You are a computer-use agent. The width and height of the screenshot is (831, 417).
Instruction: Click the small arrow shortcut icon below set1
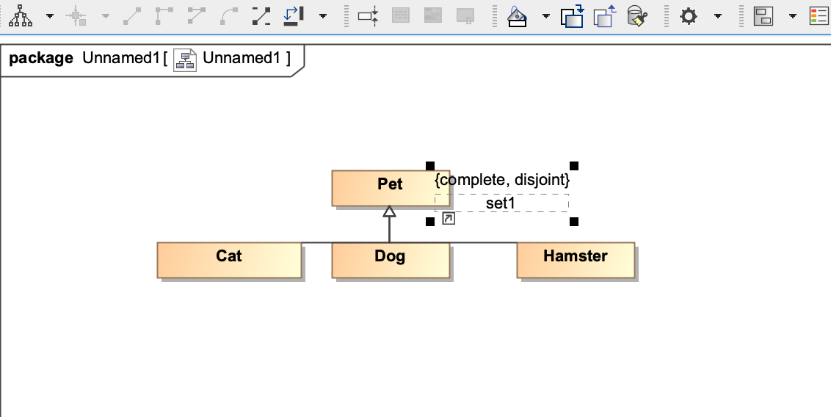449,218
